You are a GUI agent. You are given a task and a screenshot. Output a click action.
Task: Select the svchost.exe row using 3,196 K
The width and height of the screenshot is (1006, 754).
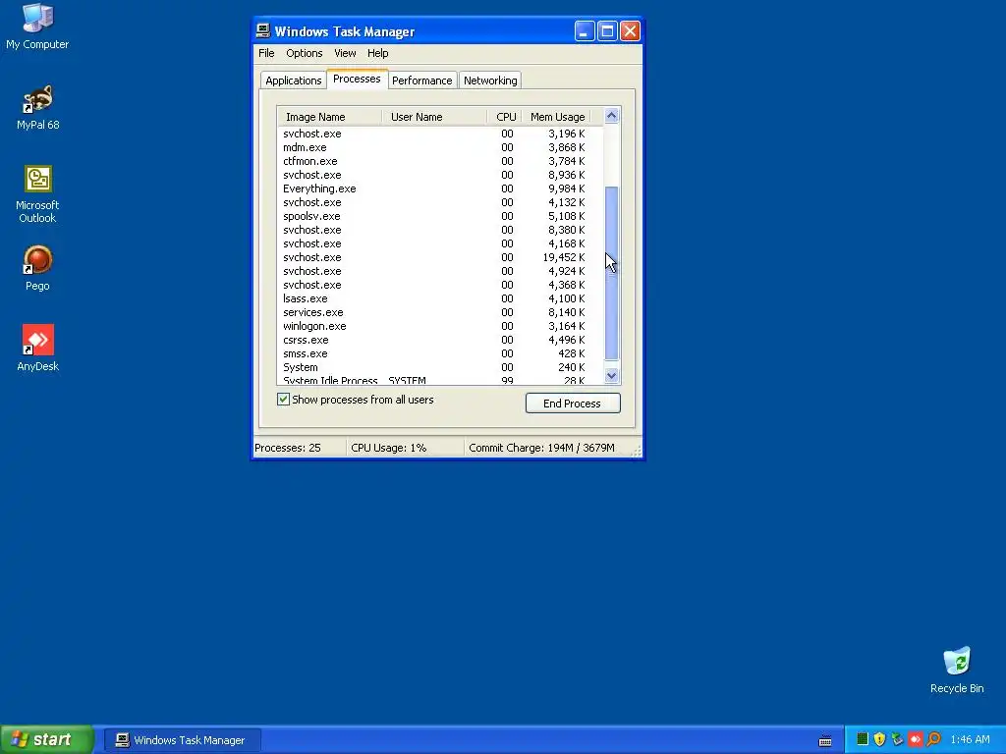(x=440, y=134)
